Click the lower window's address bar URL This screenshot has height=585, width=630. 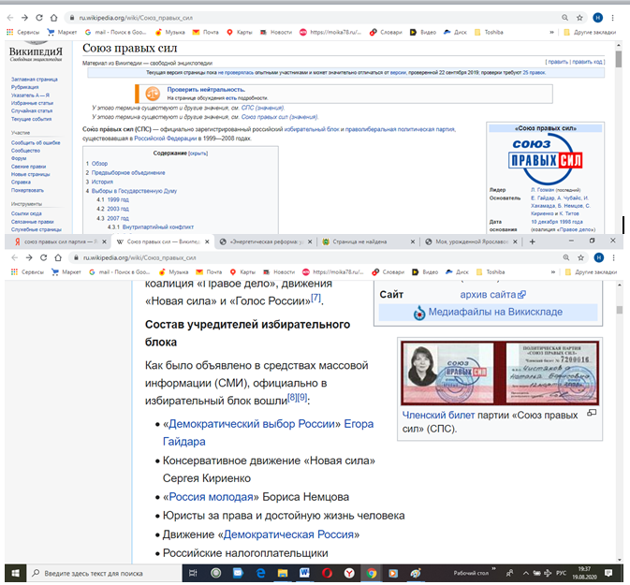point(139,257)
